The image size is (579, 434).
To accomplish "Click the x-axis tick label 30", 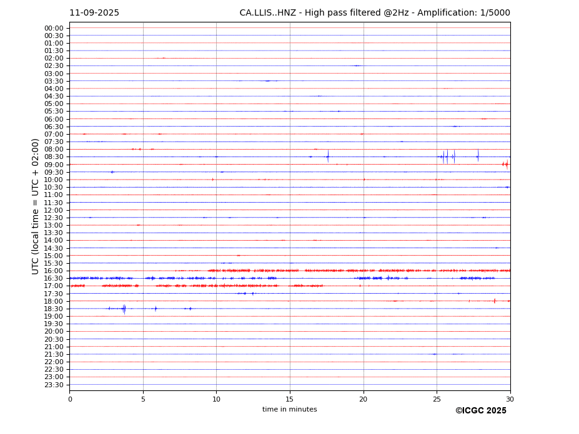I will pyautogui.click(x=510, y=399).
